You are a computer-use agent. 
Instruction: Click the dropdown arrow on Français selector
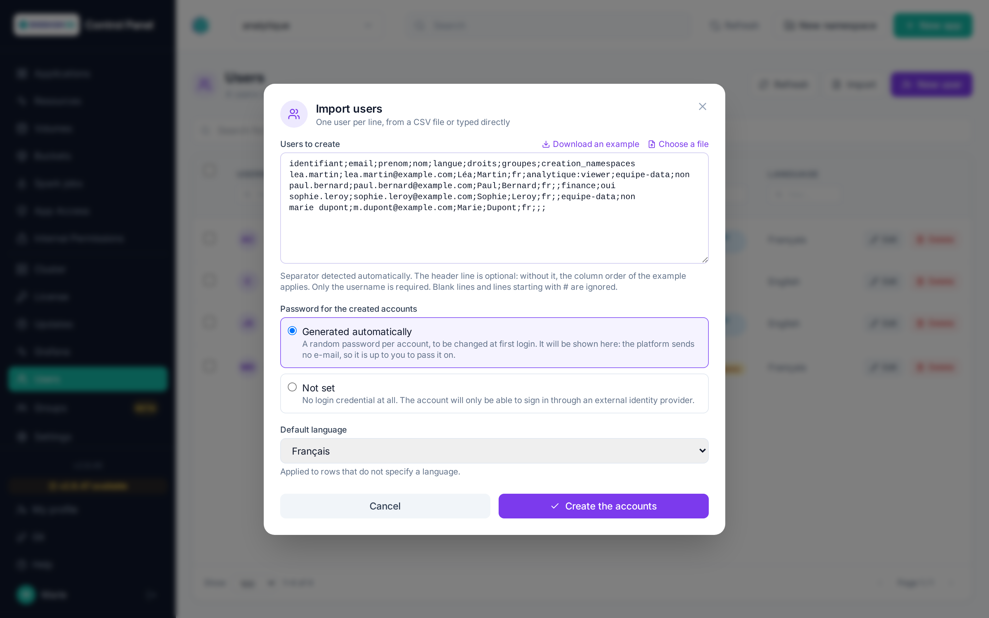click(702, 451)
